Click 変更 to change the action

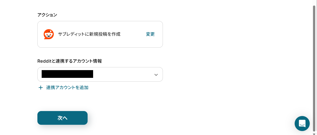click(150, 34)
